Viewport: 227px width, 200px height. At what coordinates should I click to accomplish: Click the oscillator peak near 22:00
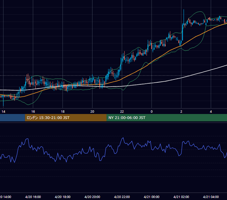123,138
